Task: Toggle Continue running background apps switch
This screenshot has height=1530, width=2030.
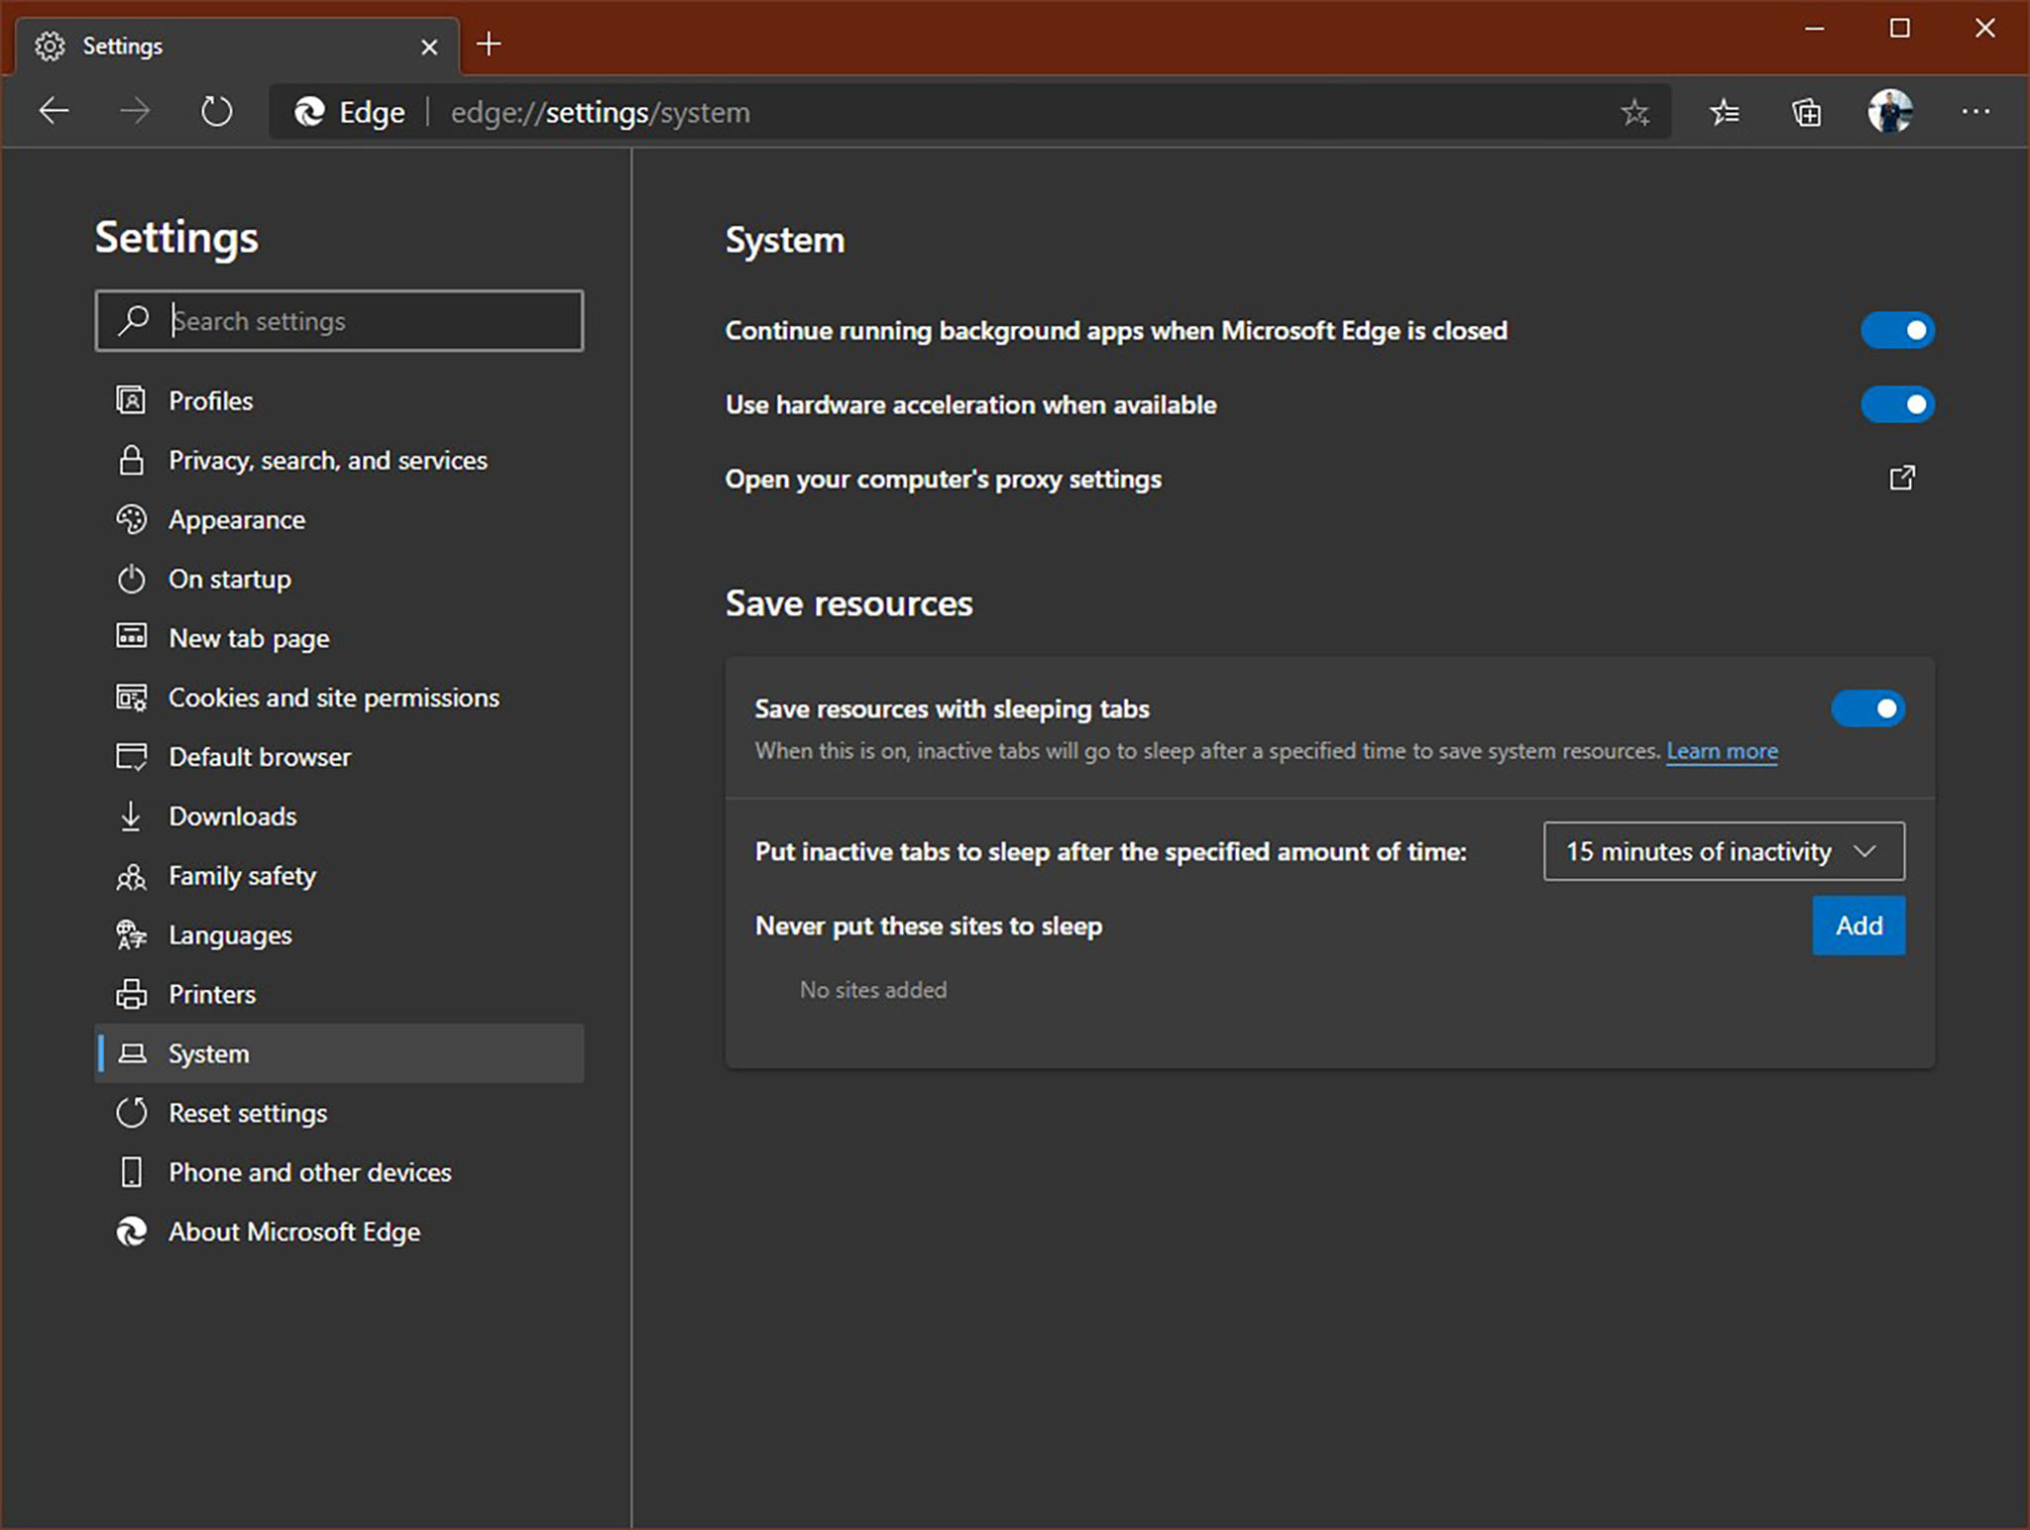Action: point(1896,330)
